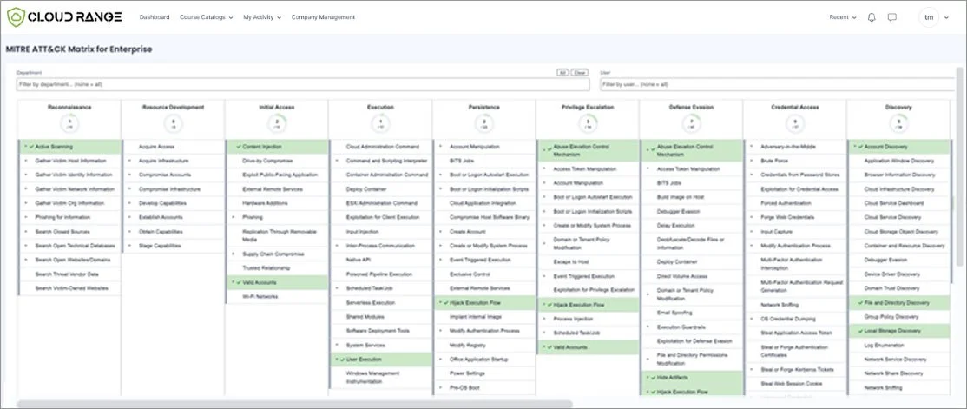
Task: Click BITS Jobs under Persistence
Action: [461, 161]
